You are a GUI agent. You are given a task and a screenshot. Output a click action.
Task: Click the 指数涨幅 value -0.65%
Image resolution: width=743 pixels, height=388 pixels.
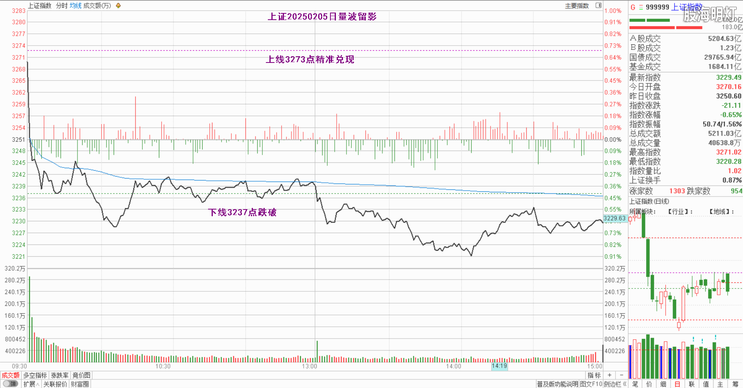pyautogui.click(x=731, y=115)
